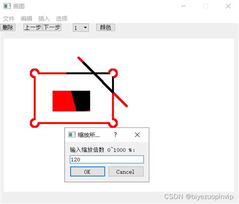Click the scale percentage input field

[107, 160]
